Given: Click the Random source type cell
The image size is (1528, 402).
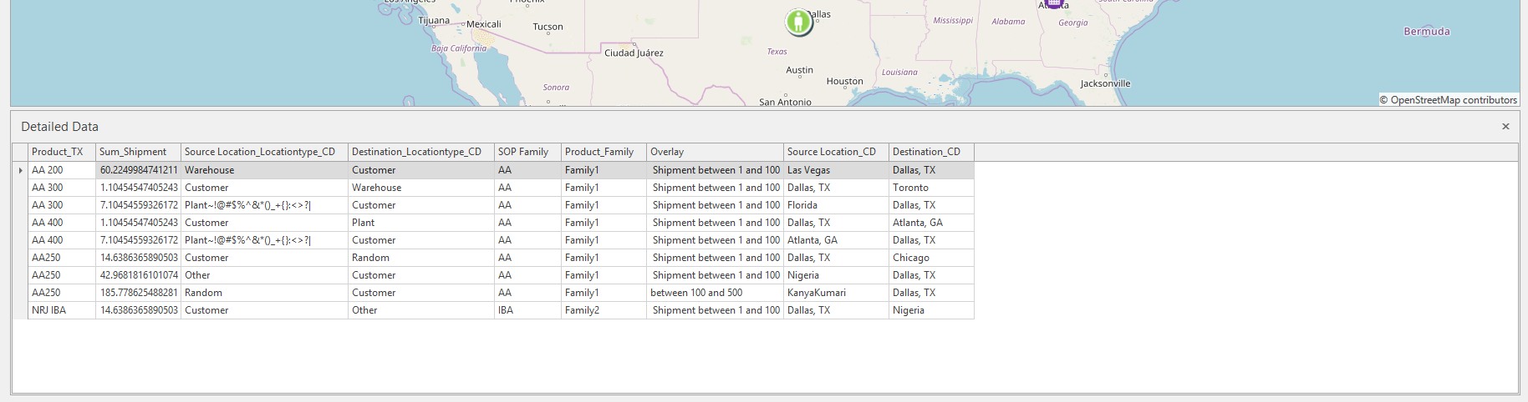Looking at the screenshot, I should 264,293.
